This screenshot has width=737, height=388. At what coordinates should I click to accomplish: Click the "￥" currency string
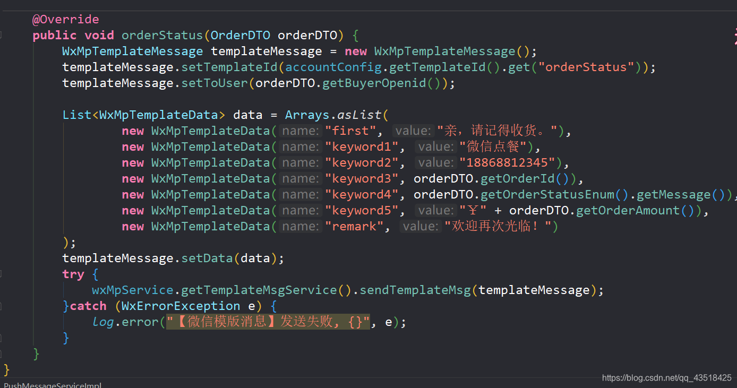point(473,211)
